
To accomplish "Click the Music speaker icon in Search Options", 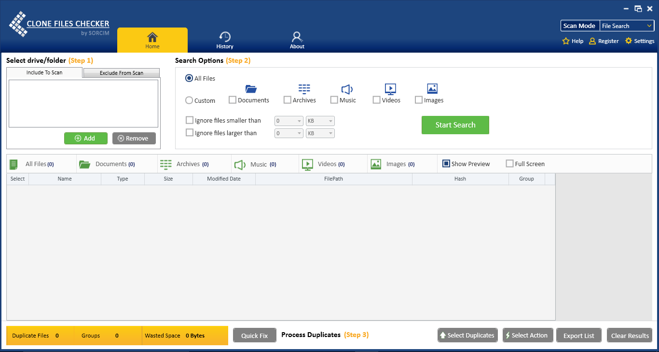I will [x=347, y=89].
